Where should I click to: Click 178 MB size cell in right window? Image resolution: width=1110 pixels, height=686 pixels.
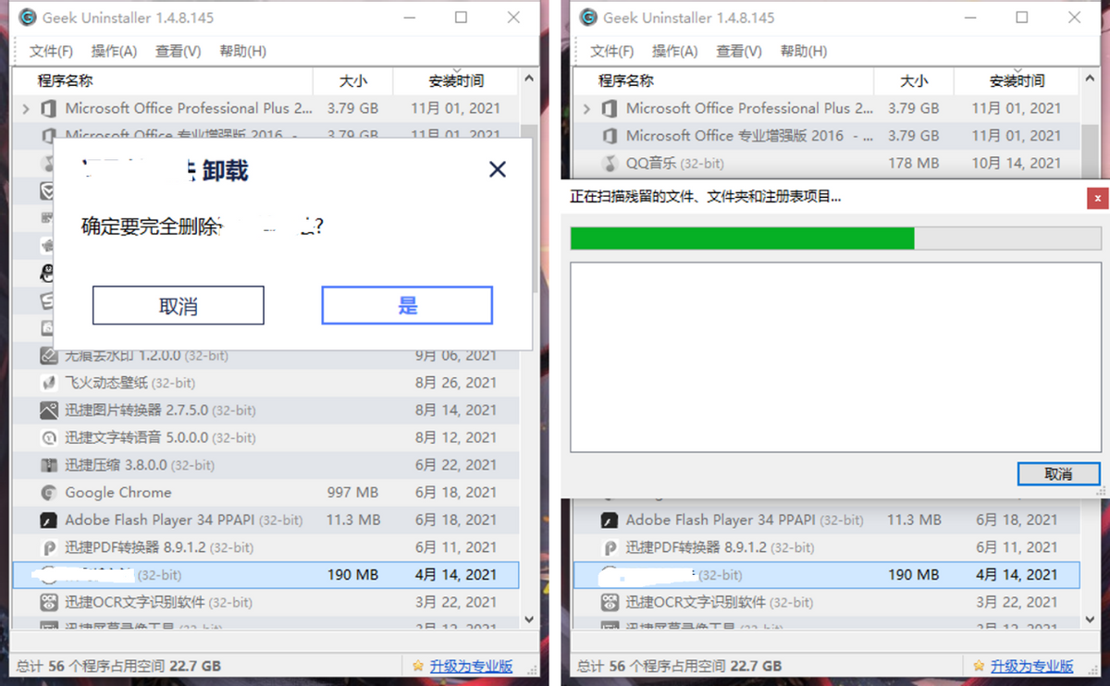914,164
